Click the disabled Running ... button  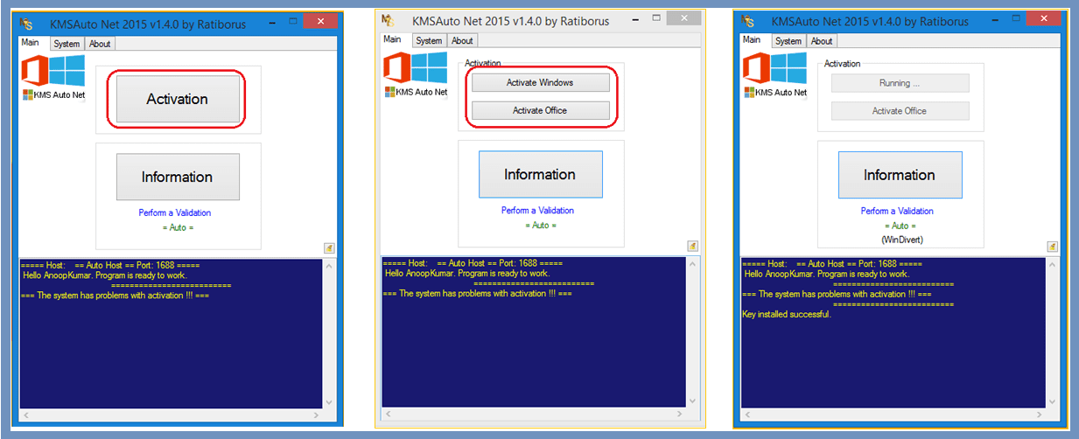click(900, 83)
